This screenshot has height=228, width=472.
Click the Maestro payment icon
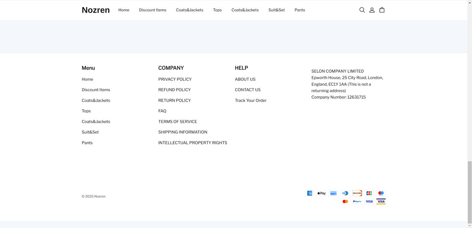[381, 193]
